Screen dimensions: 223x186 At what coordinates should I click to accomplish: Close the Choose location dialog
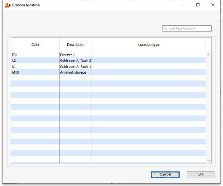[213, 5]
